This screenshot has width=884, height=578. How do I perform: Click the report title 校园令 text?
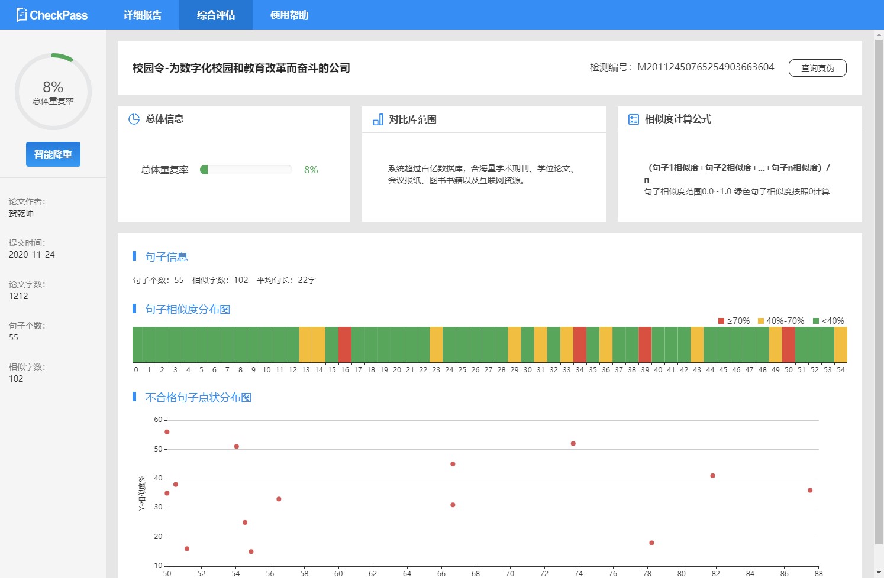pyautogui.click(x=241, y=68)
